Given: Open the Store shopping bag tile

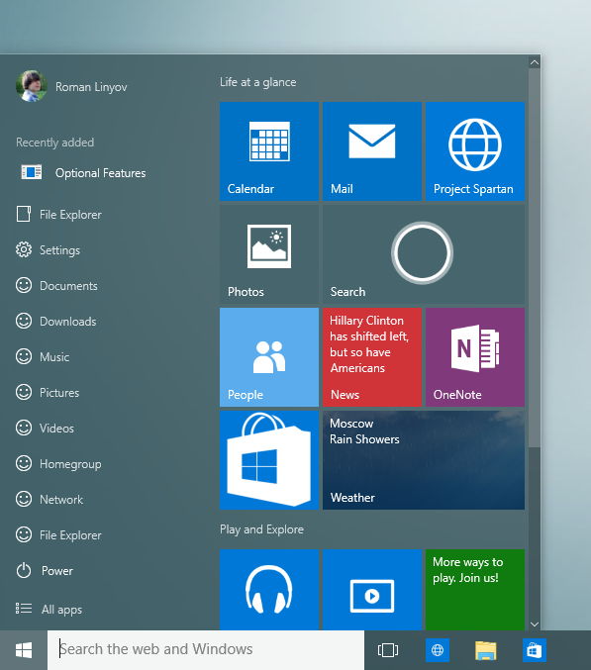Looking at the screenshot, I should (269, 460).
